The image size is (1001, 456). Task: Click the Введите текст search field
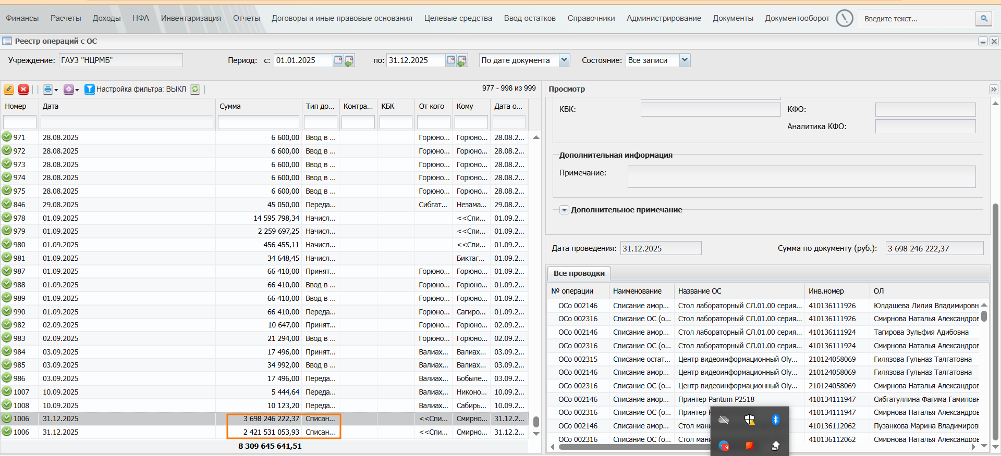pos(917,19)
